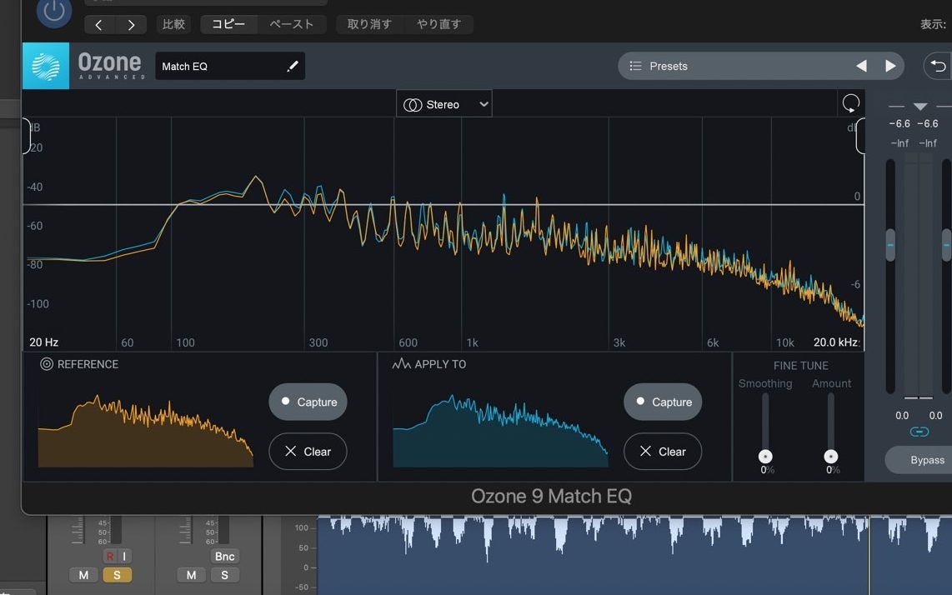Capture the Reference spectrum

(x=308, y=402)
